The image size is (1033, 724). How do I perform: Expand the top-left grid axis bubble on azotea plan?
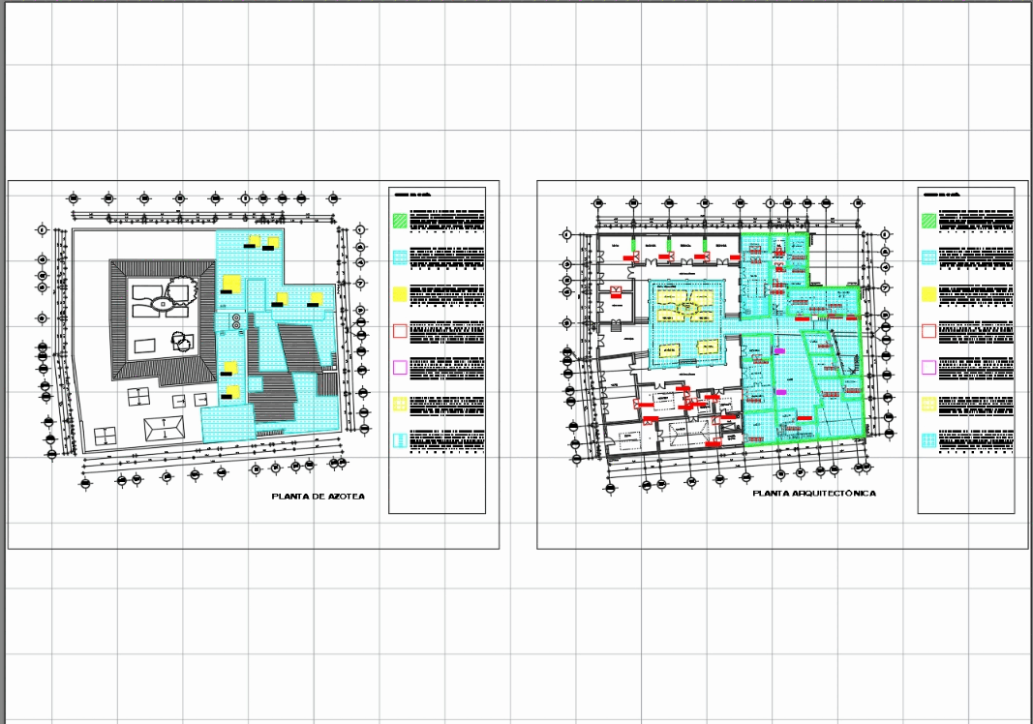[43, 228]
